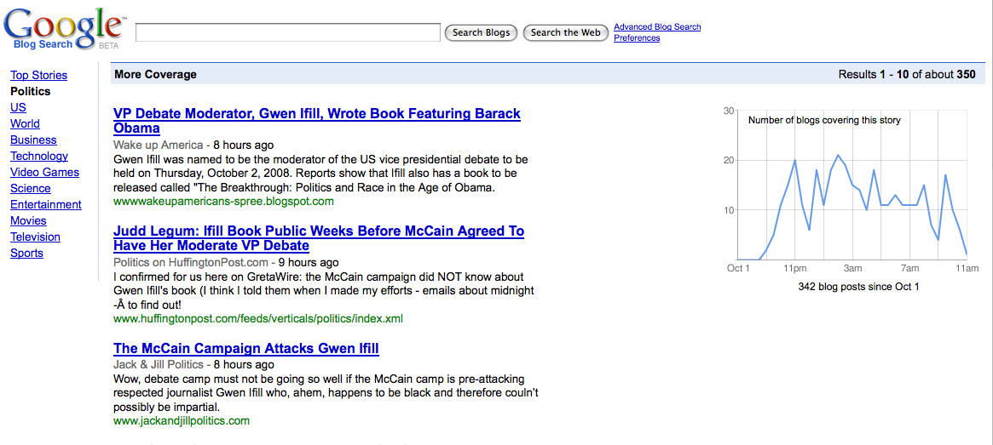This screenshot has height=445, width=993.
Task: Open the Preferences link
Action: coord(637,38)
